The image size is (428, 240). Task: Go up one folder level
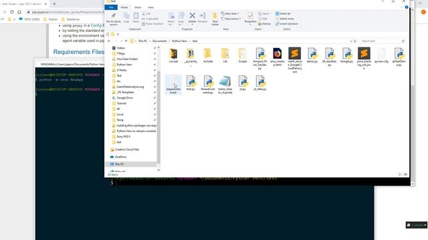click(x=126, y=41)
